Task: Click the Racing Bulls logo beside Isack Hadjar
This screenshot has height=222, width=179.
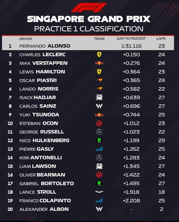Action: click(99, 97)
